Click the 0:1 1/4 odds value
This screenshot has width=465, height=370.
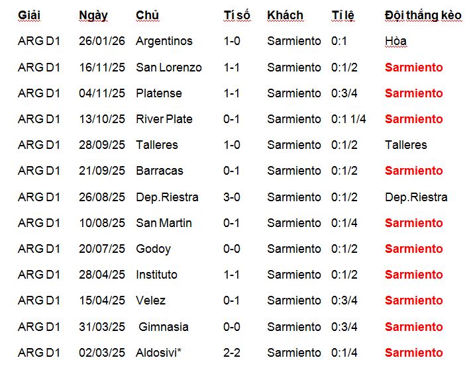(x=348, y=119)
